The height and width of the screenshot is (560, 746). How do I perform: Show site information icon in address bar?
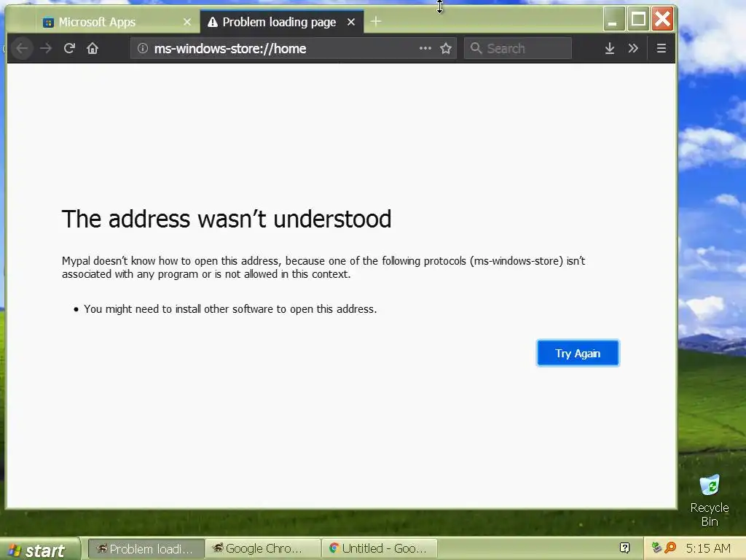point(142,48)
